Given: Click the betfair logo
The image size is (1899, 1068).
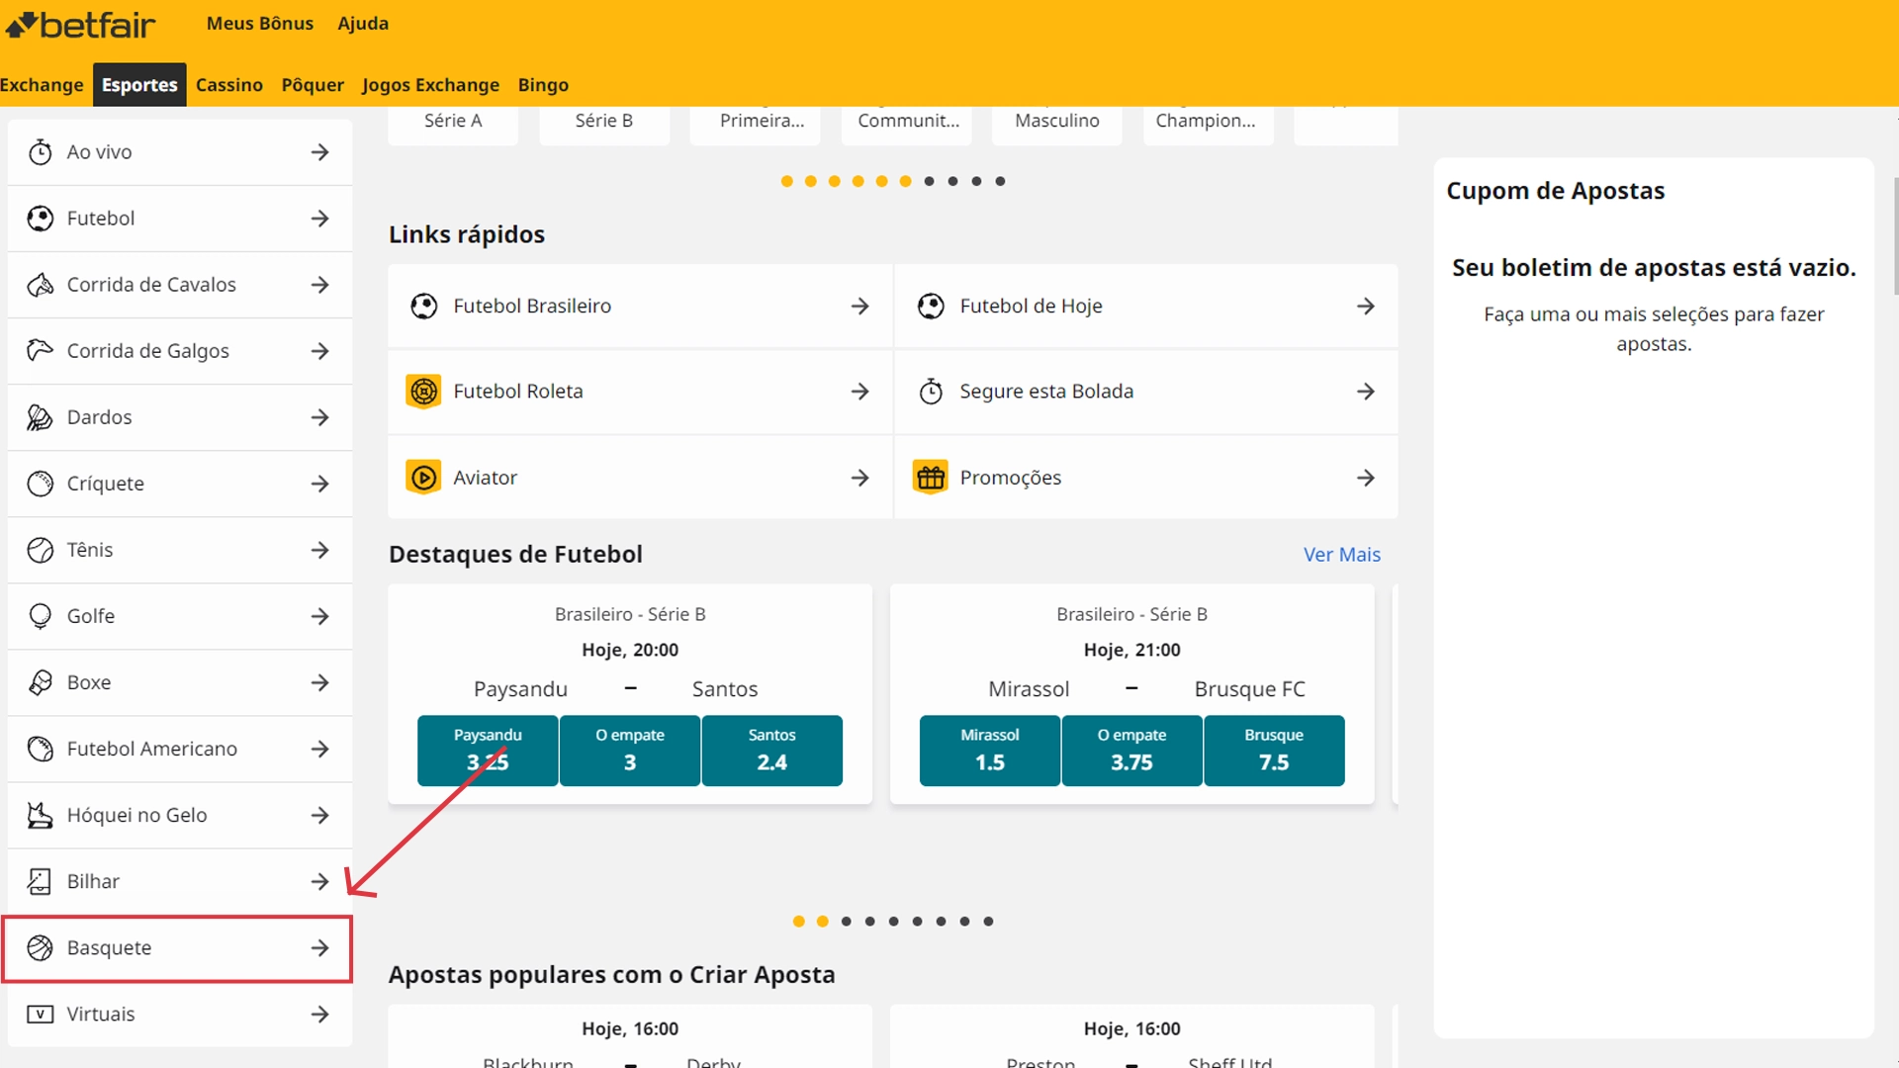Looking at the screenshot, I should pos(80,24).
